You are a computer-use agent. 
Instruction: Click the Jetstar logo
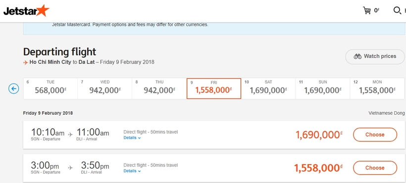26,11
